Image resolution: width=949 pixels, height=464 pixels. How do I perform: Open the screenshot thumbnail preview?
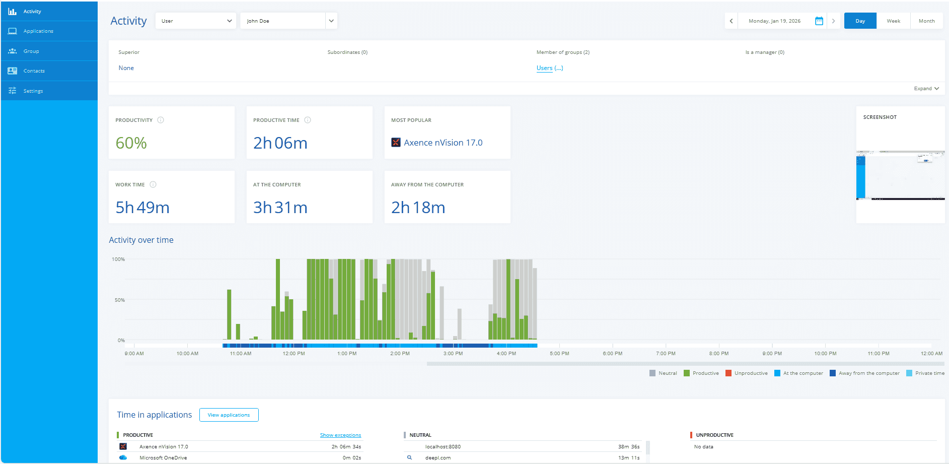(x=900, y=175)
